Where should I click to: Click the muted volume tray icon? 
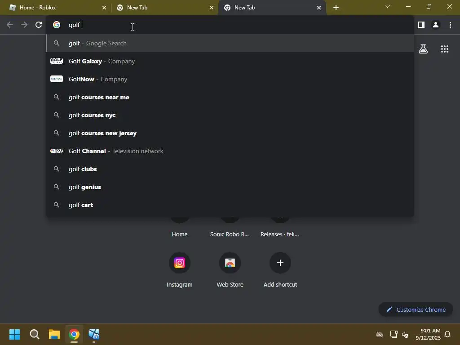405,334
